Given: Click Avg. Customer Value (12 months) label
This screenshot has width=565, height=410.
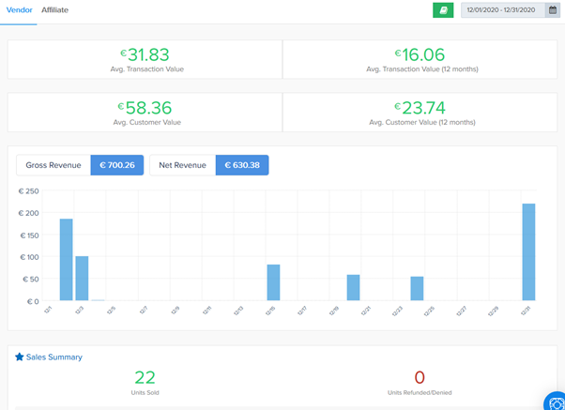Looking at the screenshot, I should [x=422, y=123].
